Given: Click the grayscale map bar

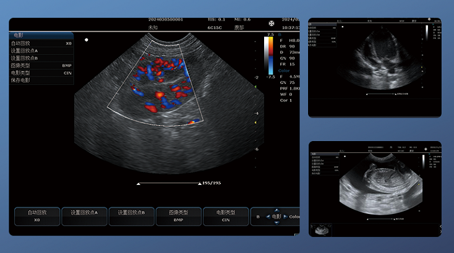Looking at the screenshot, I should click(267, 56).
